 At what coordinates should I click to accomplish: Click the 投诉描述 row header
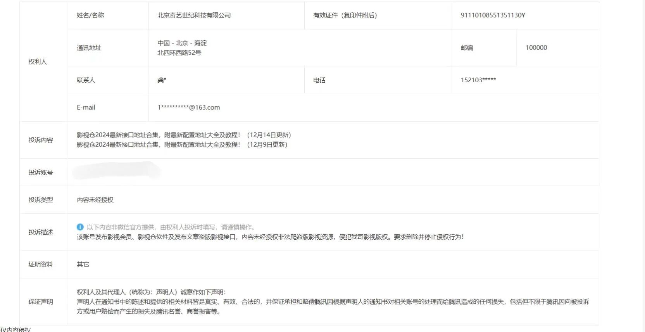(x=41, y=232)
